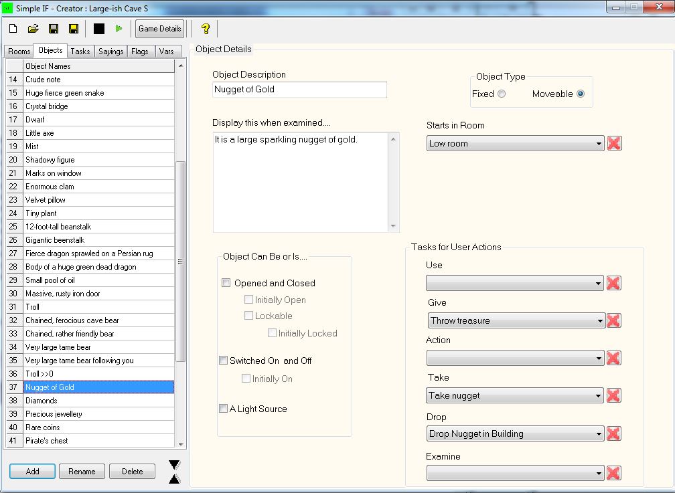Select the Pirate's chest object row
Viewport: 675px width, 493px height.
(99, 441)
